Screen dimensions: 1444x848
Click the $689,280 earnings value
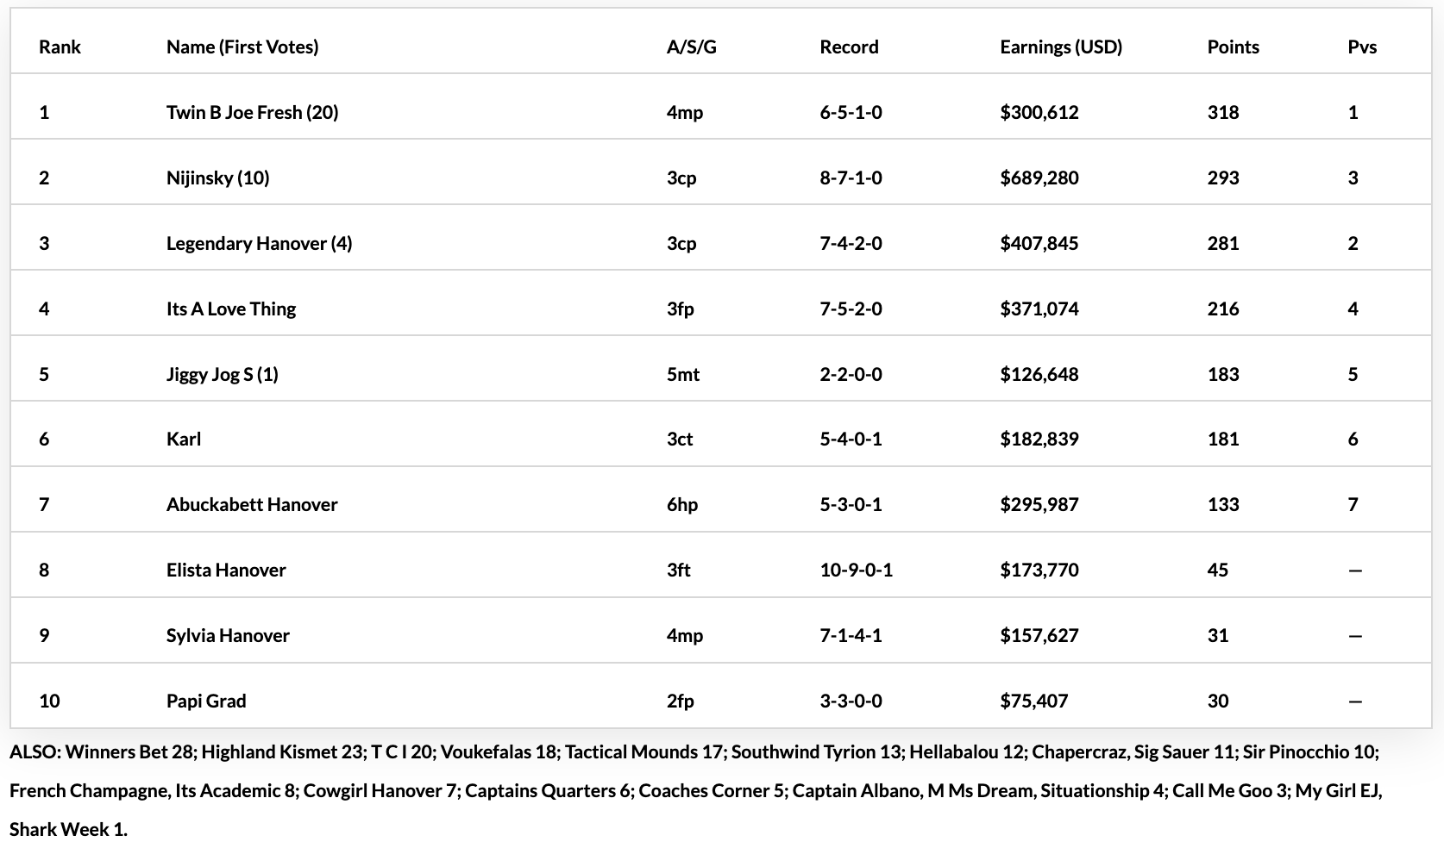click(1039, 178)
